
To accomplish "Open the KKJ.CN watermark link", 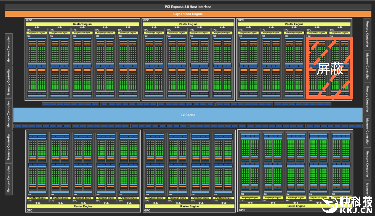I will point(356,210).
